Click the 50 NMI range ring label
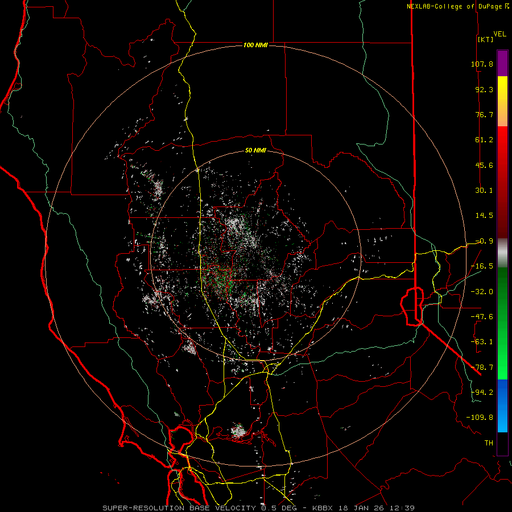Screen dimensions: 512x512 point(255,151)
